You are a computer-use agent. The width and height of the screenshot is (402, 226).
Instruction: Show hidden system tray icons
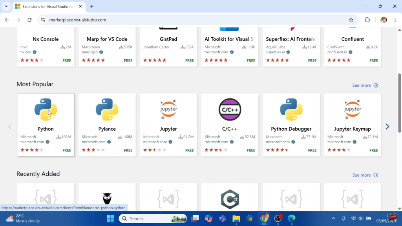coord(333,219)
